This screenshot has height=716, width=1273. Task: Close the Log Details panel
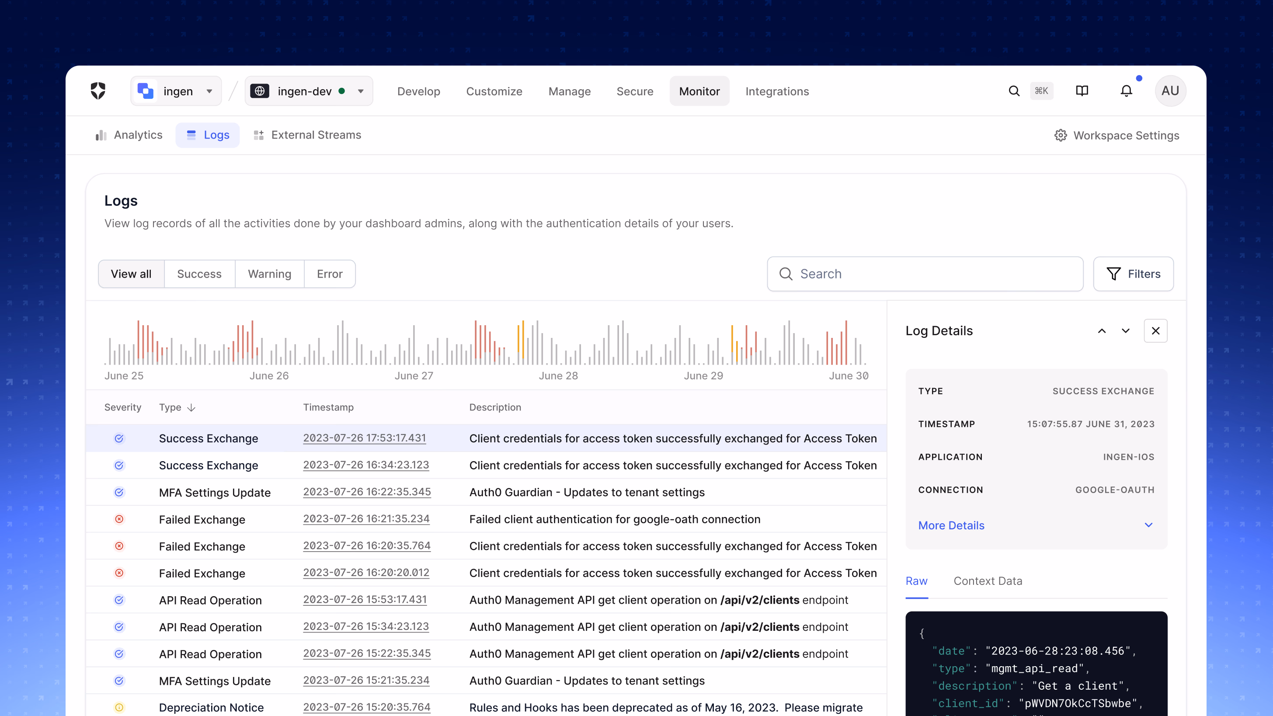click(1155, 331)
